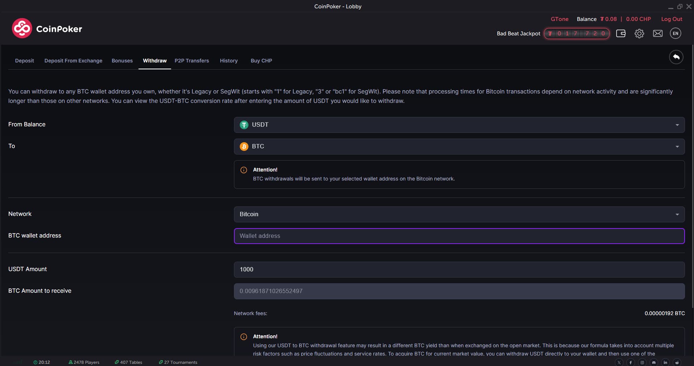
Task: Open the History tab
Action: click(x=229, y=61)
